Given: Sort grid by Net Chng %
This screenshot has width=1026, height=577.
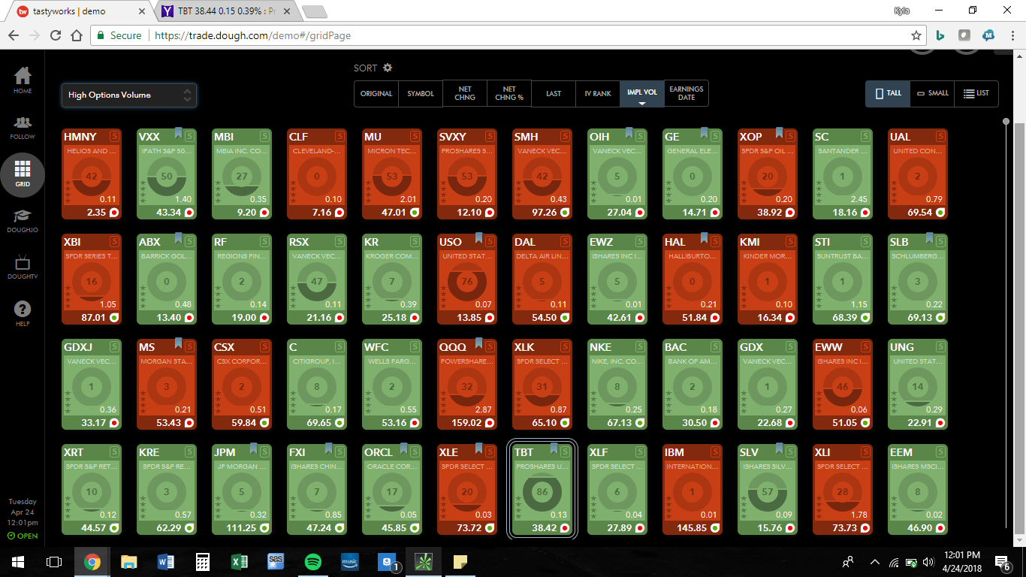Looking at the screenshot, I should coord(509,93).
